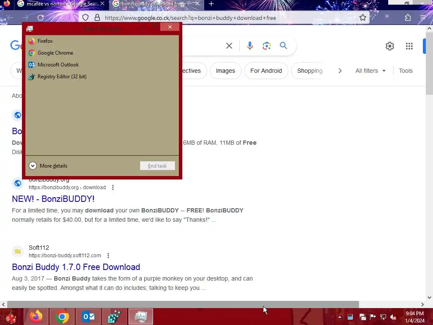The width and height of the screenshot is (433, 325).
Task: Open the Bonzi Buddy 1.7.0 Free Download link
Action: [x=76, y=267]
